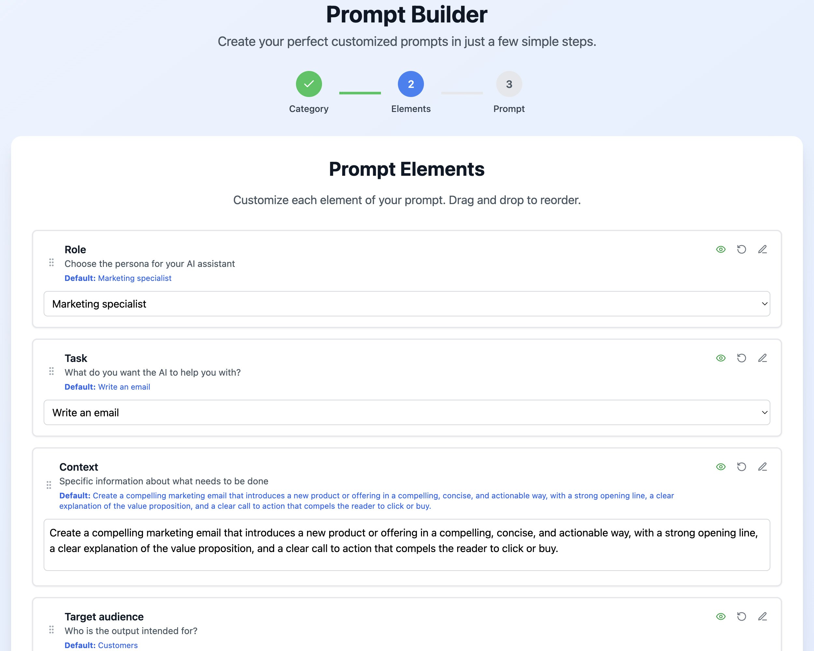814x651 pixels.
Task: Go to the Prompt step
Action: tap(509, 84)
